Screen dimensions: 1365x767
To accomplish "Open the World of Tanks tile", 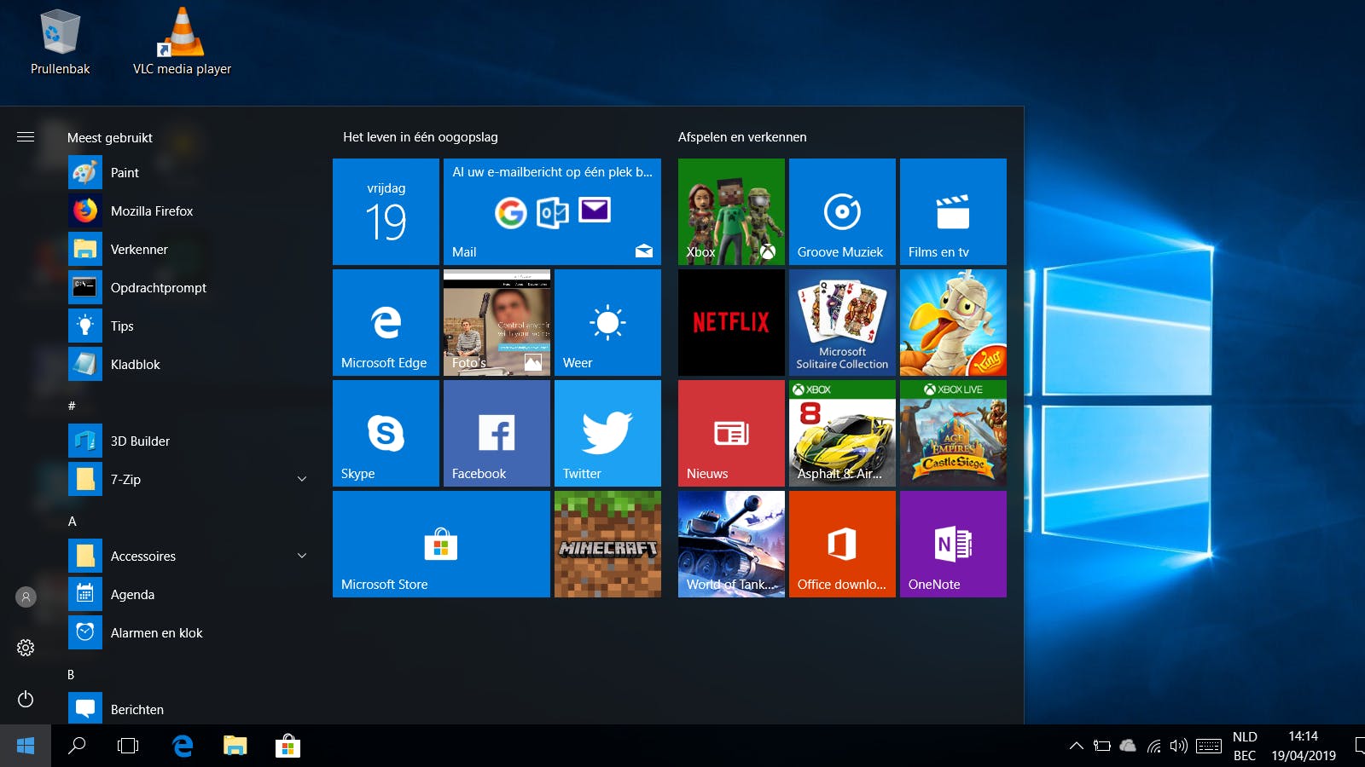I will tap(731, 544).
